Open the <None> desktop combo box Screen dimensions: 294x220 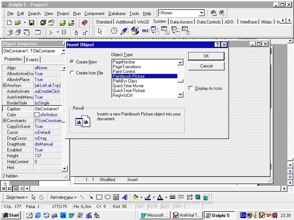pyautogui.click(x=201, y=13)
